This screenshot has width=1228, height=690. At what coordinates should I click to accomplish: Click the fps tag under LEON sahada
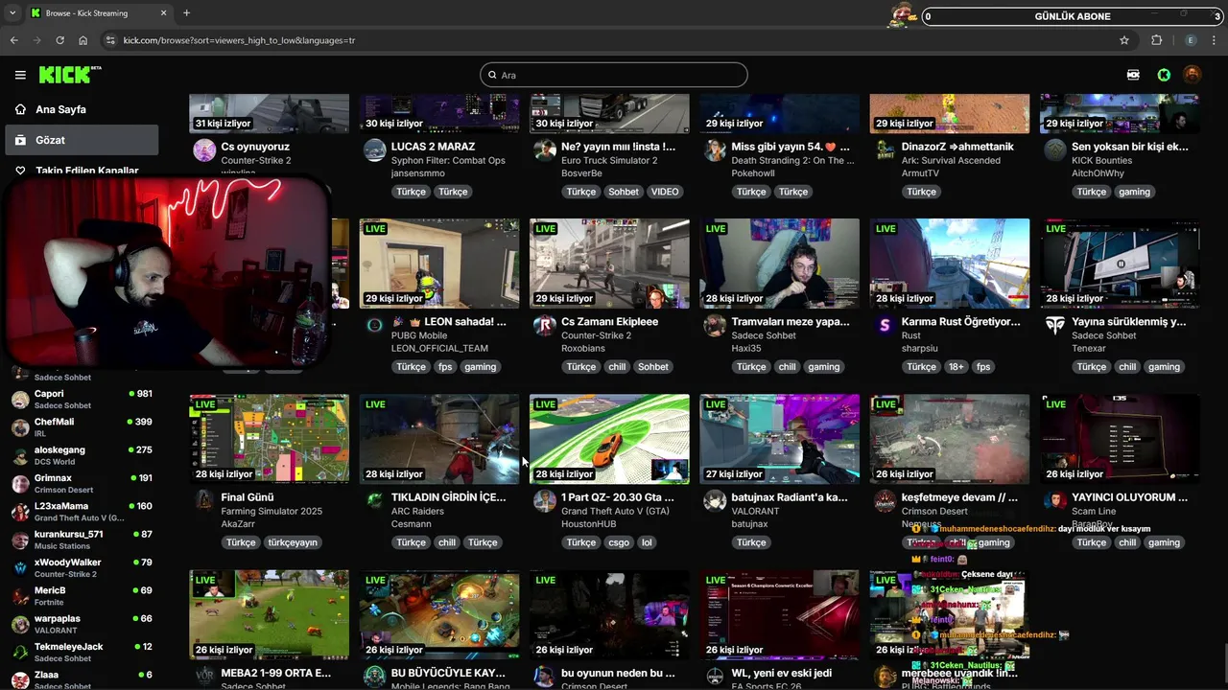tap(445, 367)
